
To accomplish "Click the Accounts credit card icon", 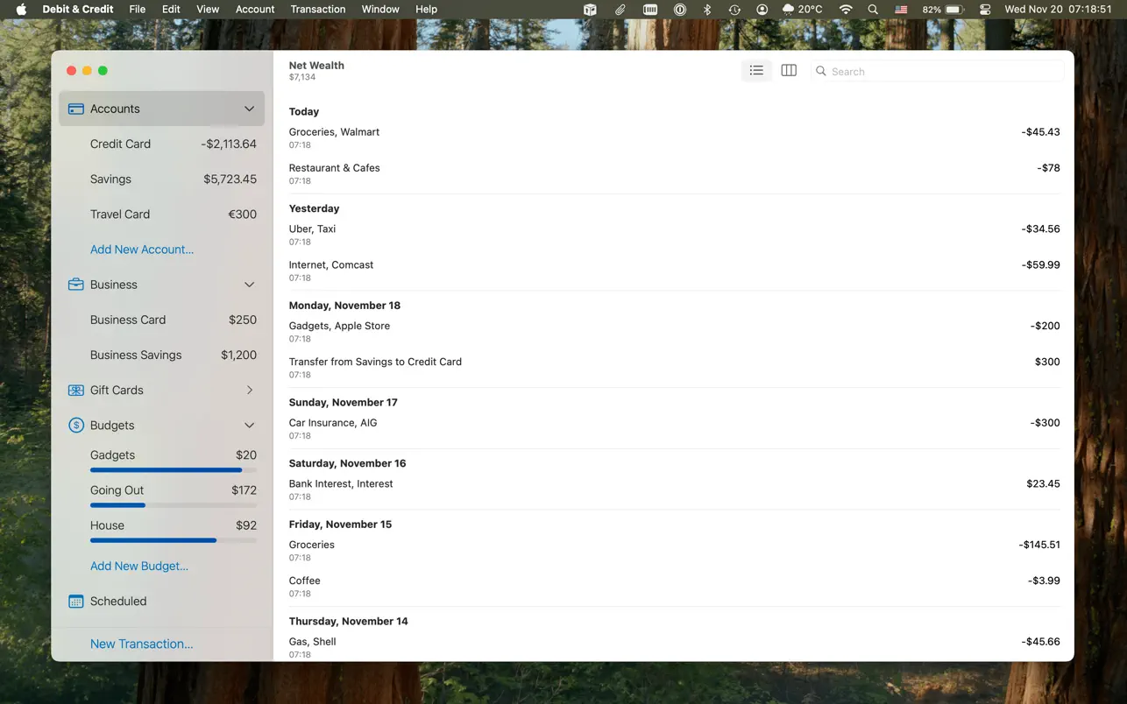I will pyautogui.click(x=76, y=109).
